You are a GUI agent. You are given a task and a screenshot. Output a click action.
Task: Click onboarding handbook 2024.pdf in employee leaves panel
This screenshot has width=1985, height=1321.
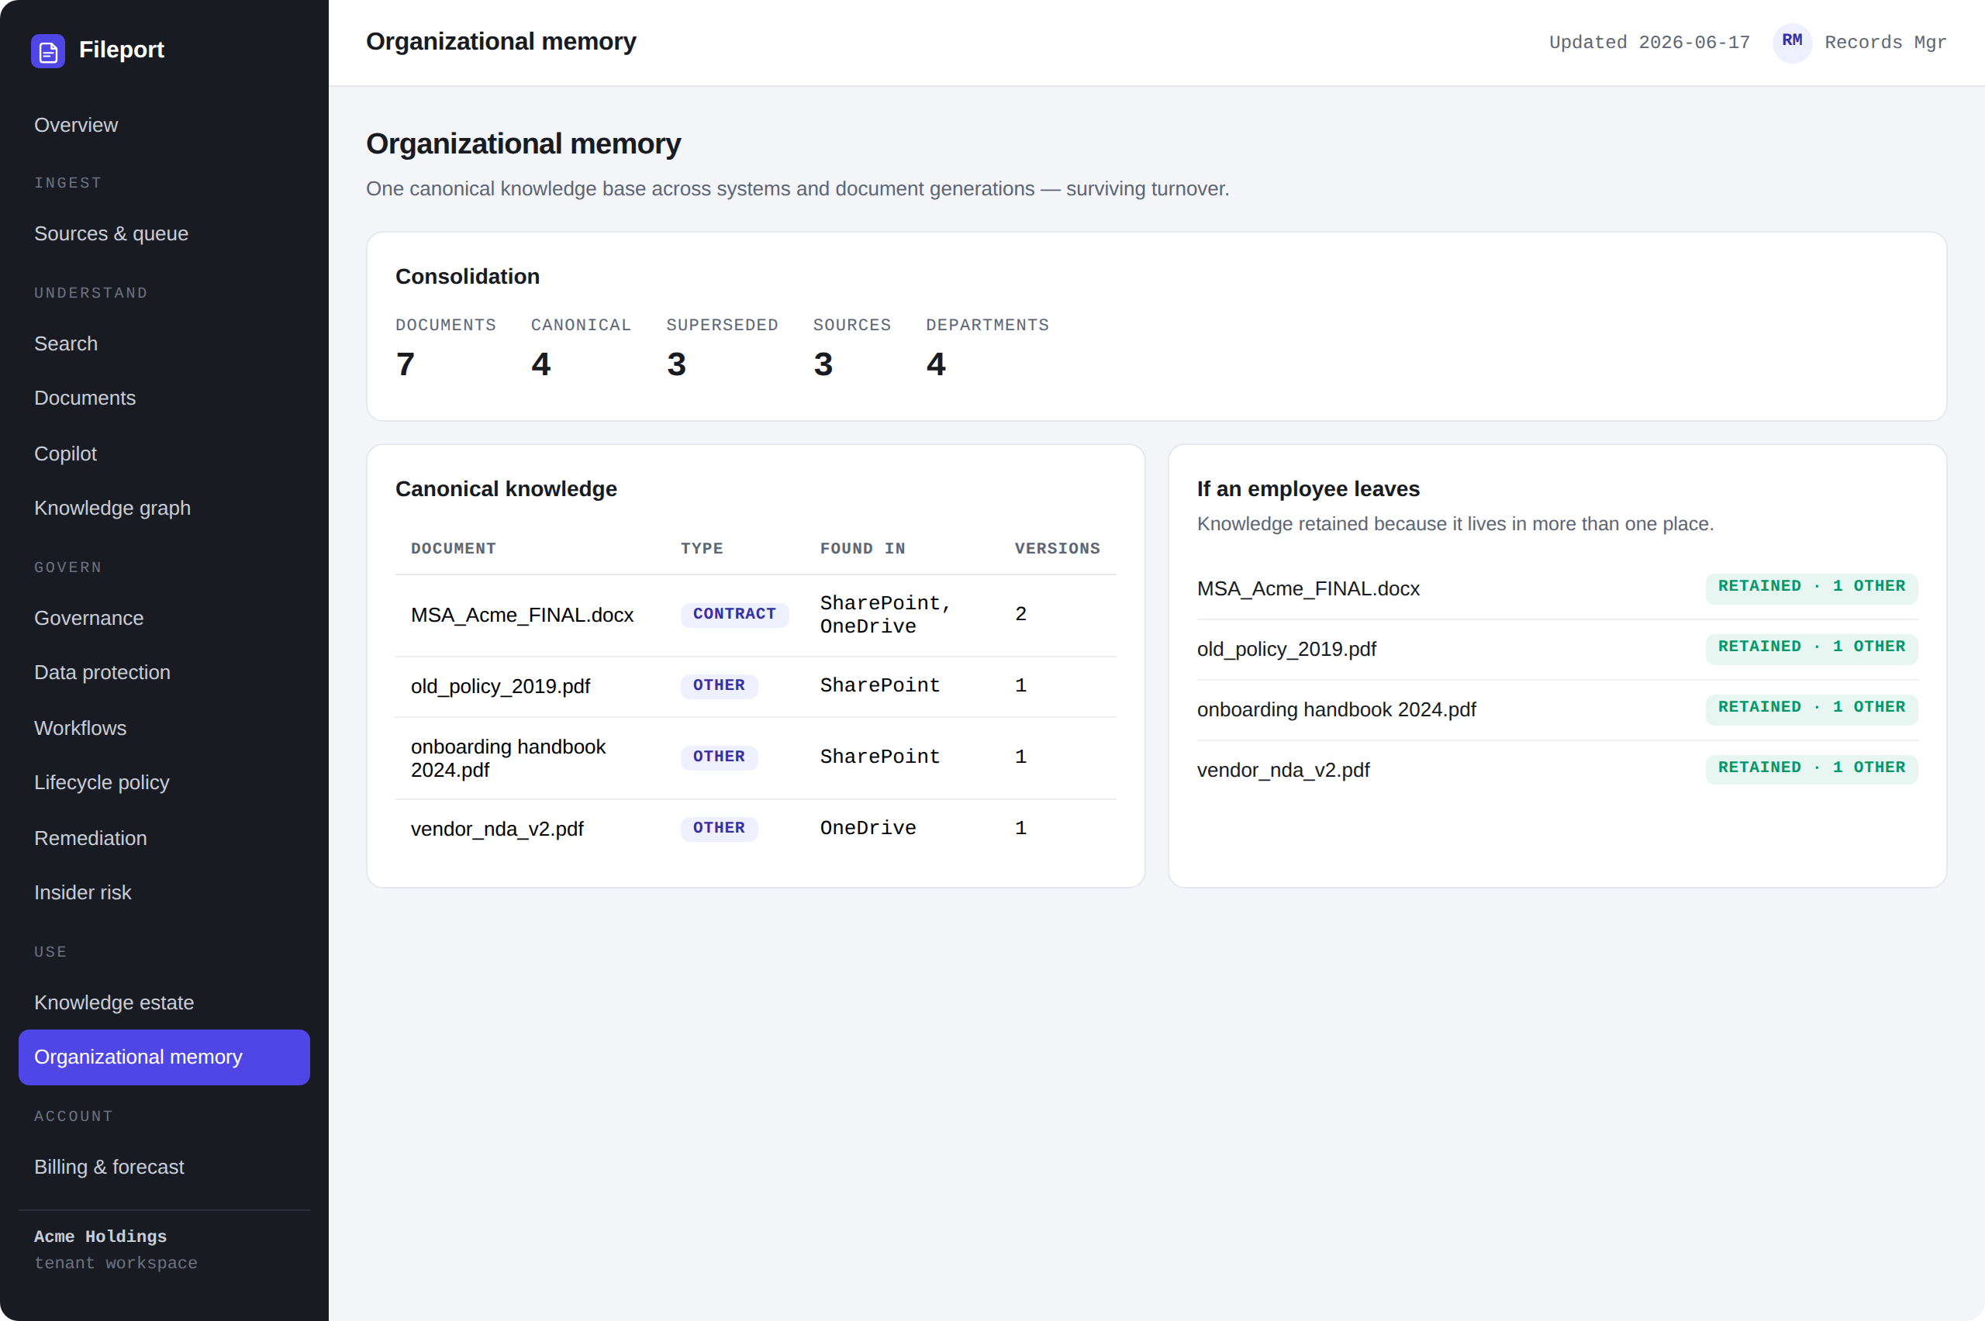click(x=1336, y=709)
